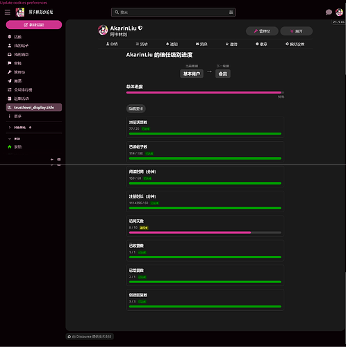Click the user avatar in header
The height and width of the screenshot is (347, 346).
(x=339, y=12)
